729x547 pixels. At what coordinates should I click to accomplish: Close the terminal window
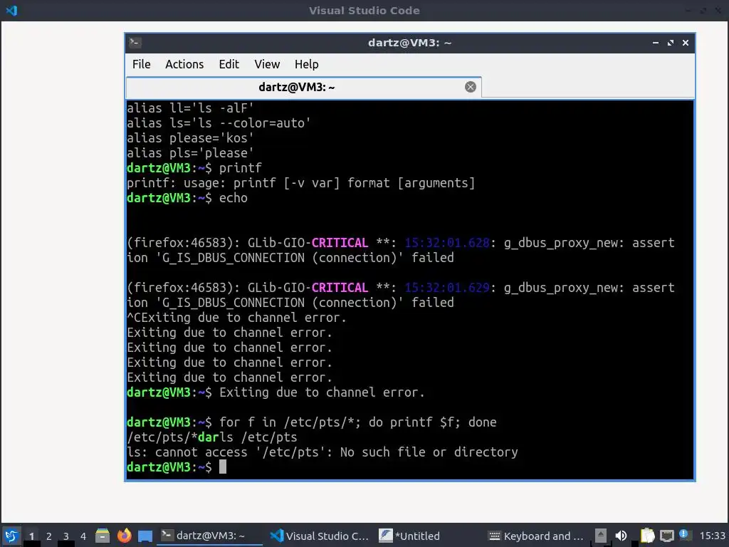(x=686, y=43)
